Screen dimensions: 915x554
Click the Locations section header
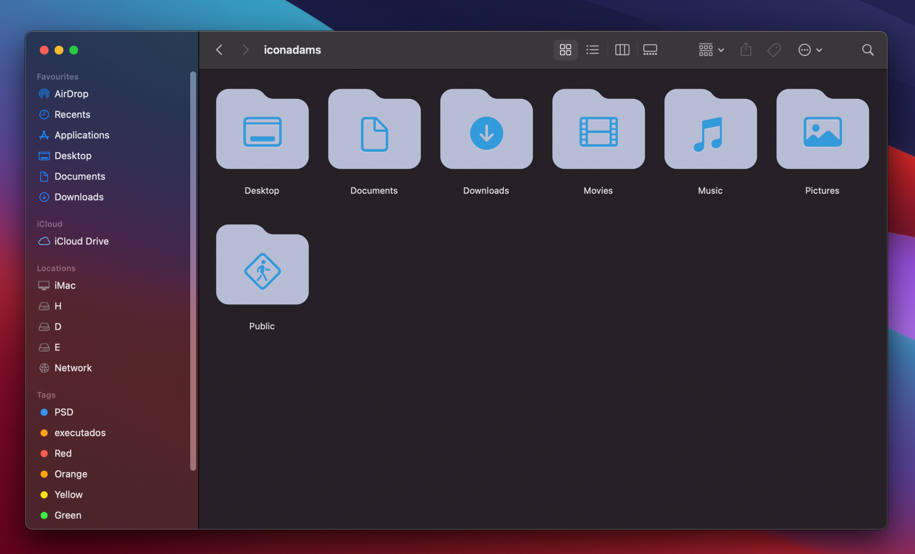(56, 268)
